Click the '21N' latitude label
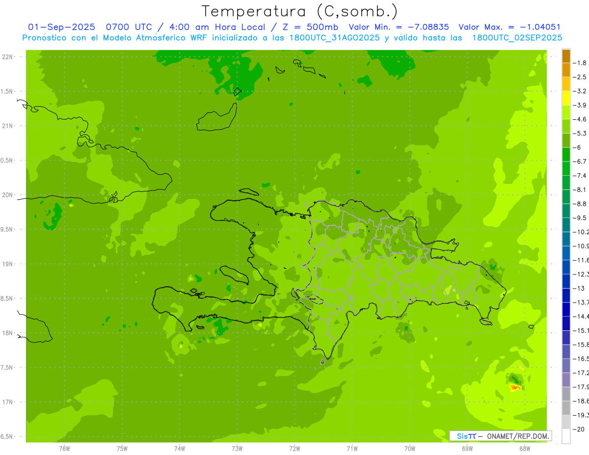The height and width of the screenshot is (455, 589). coord(8,126)
